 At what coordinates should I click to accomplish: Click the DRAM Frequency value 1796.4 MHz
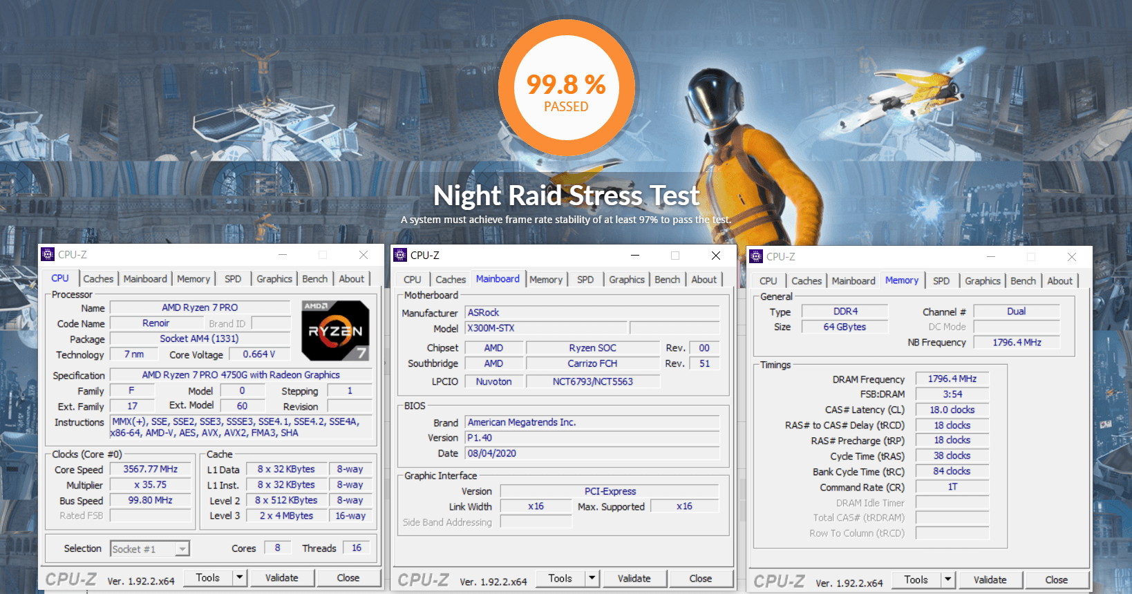[x=952, y=379]
